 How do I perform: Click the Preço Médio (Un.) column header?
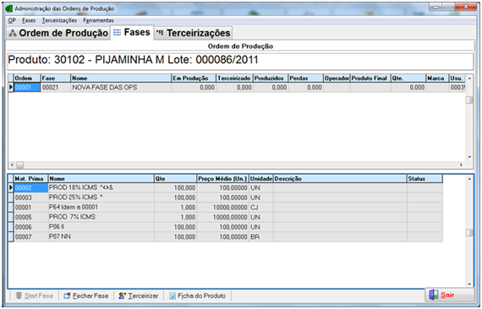(x=222, y=179)
